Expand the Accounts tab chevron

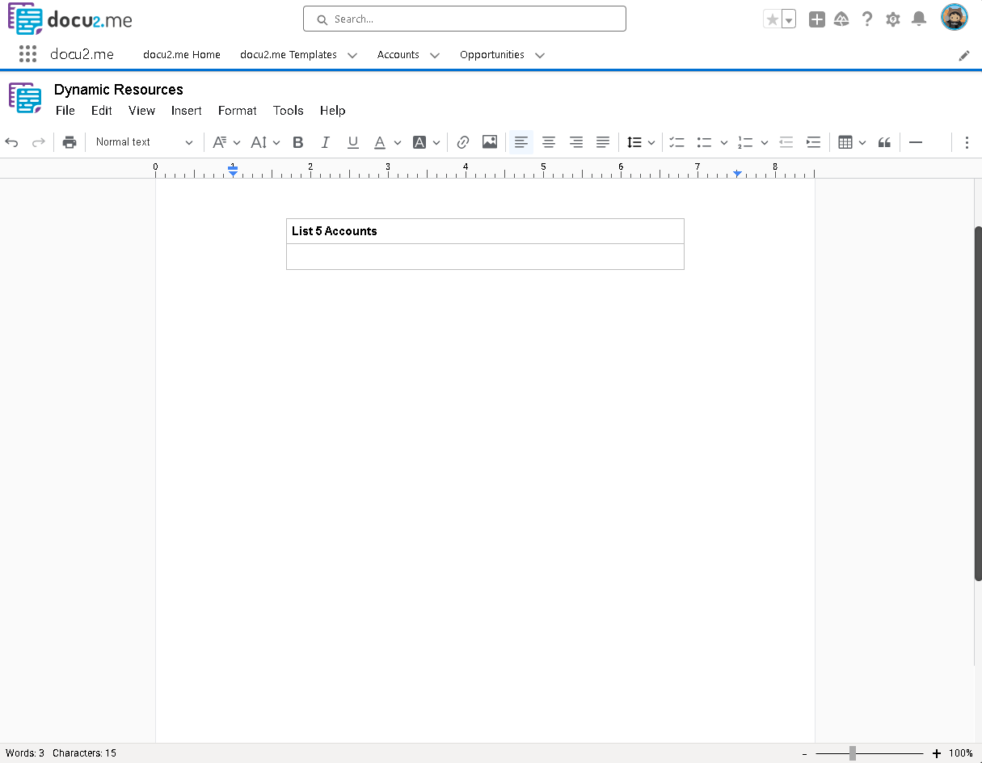coord(435,56)
